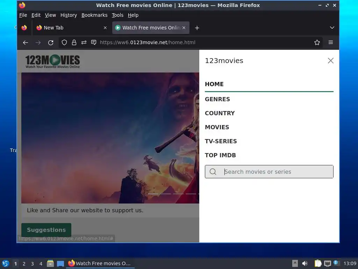Open the History menu
This screenshot has height=269, width=358.
[x=69, y=15]
